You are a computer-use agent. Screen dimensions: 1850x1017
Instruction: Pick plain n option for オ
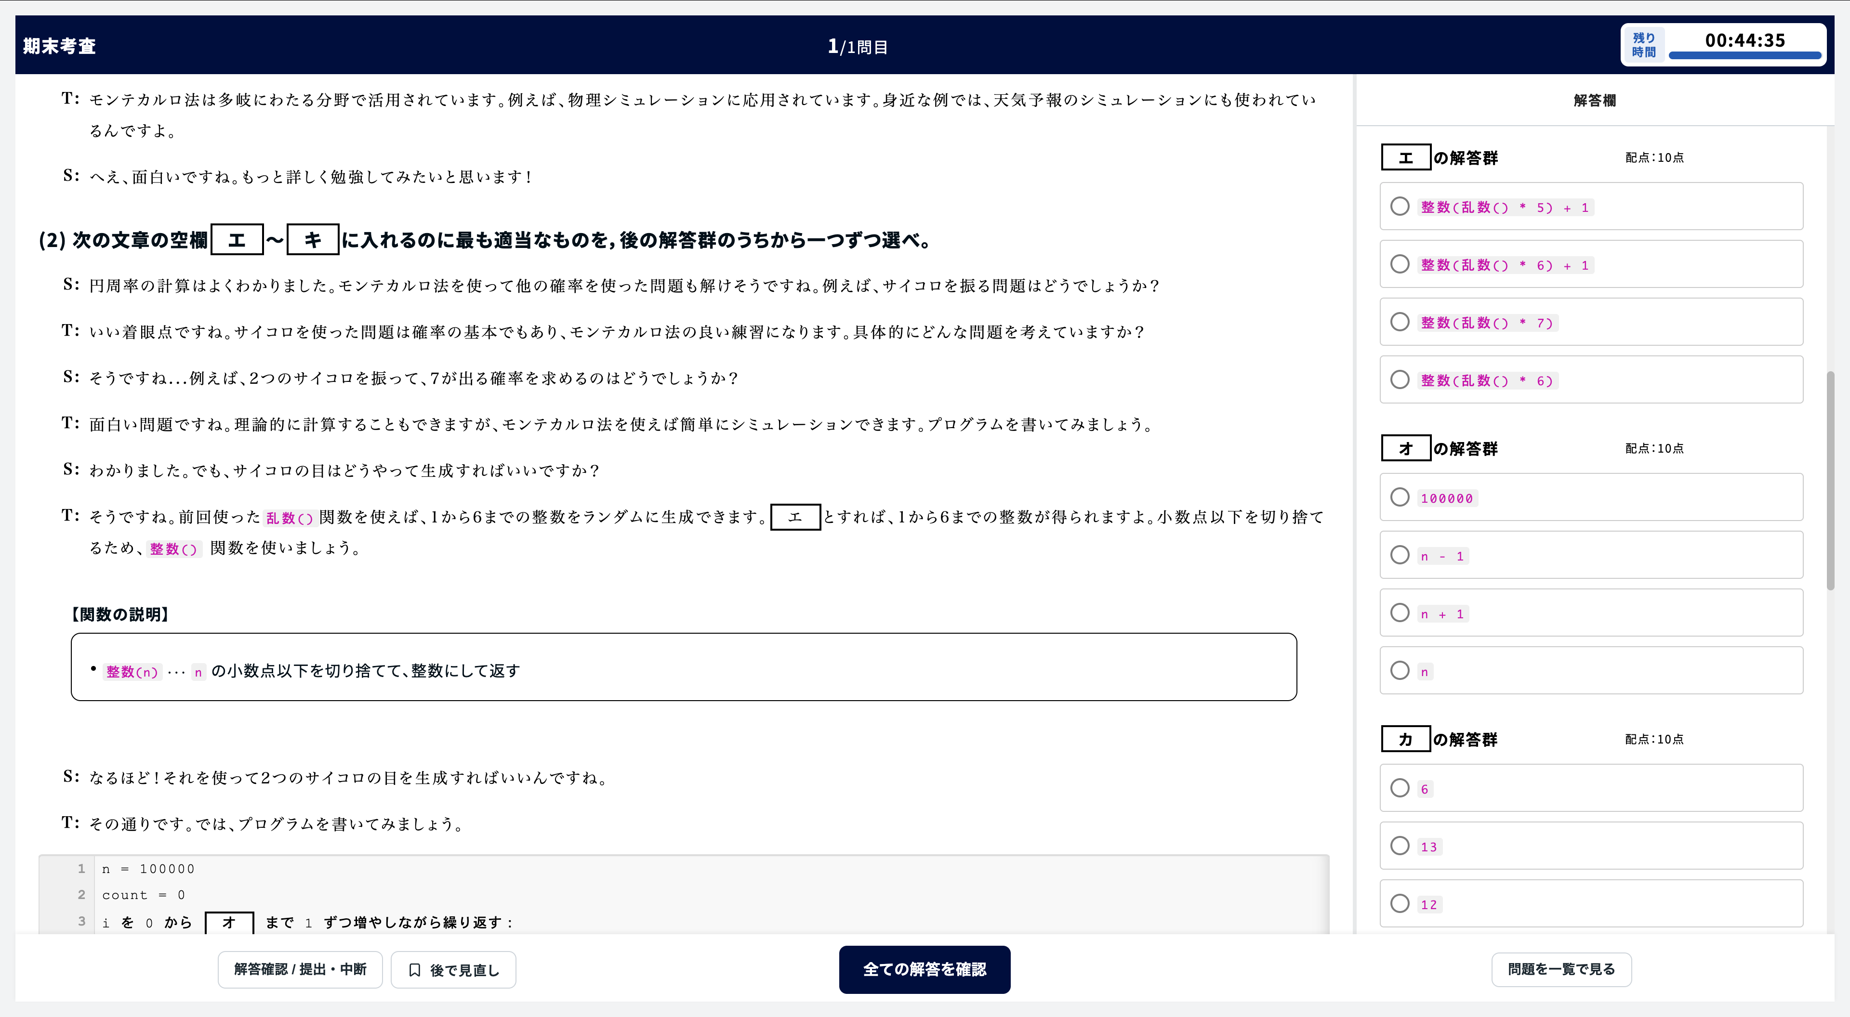pos(1400,671)
